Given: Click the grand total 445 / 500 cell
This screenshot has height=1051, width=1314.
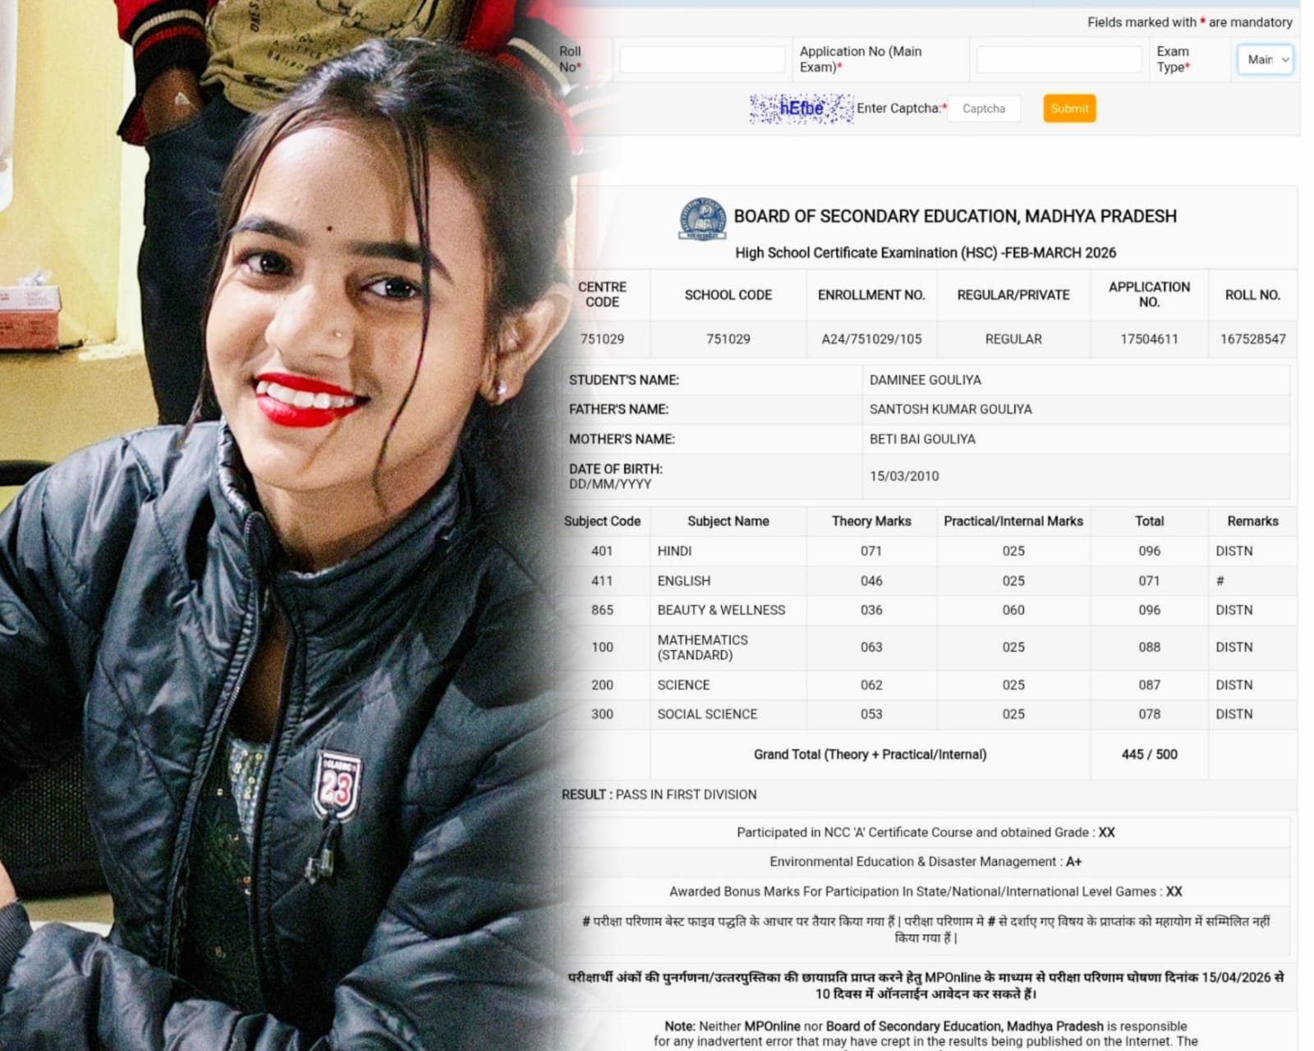Looking at the screenshot, I should tap(1149, 754).
